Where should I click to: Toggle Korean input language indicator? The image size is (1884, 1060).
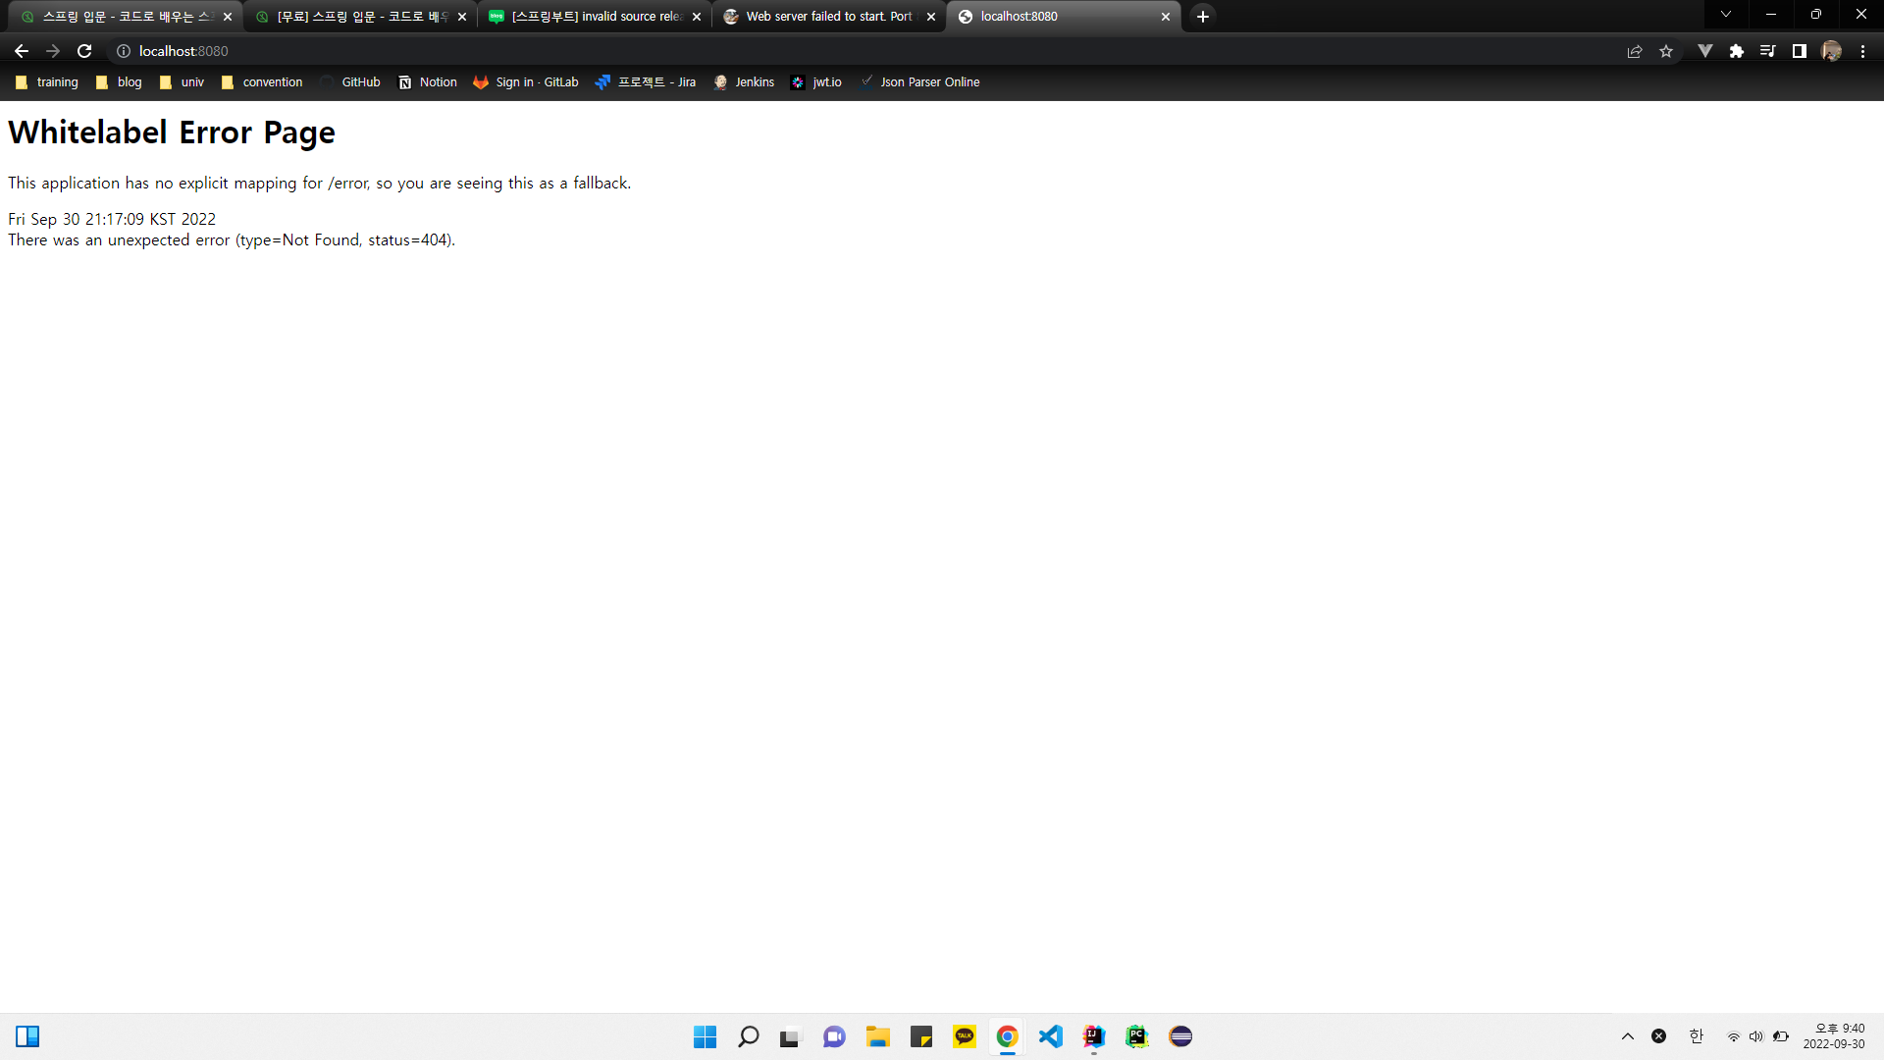[1697, 1036]
